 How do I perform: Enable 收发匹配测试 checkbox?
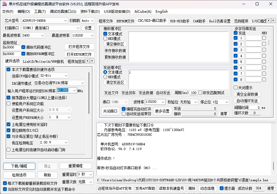coord(200,93)
